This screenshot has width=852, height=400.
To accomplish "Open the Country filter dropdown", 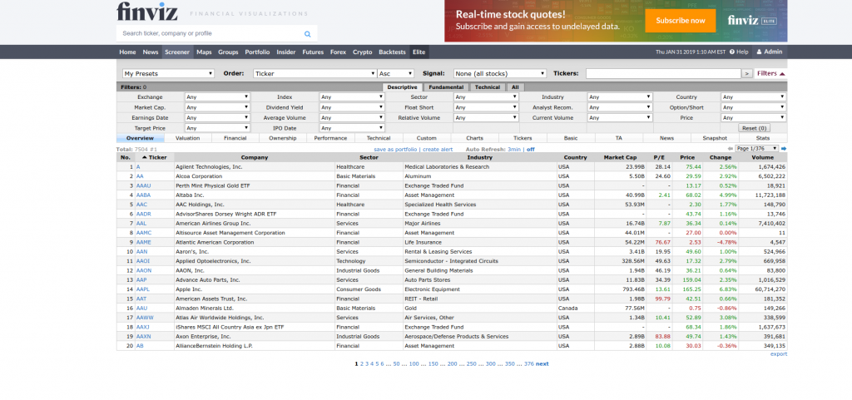I will tap(754, 97).
